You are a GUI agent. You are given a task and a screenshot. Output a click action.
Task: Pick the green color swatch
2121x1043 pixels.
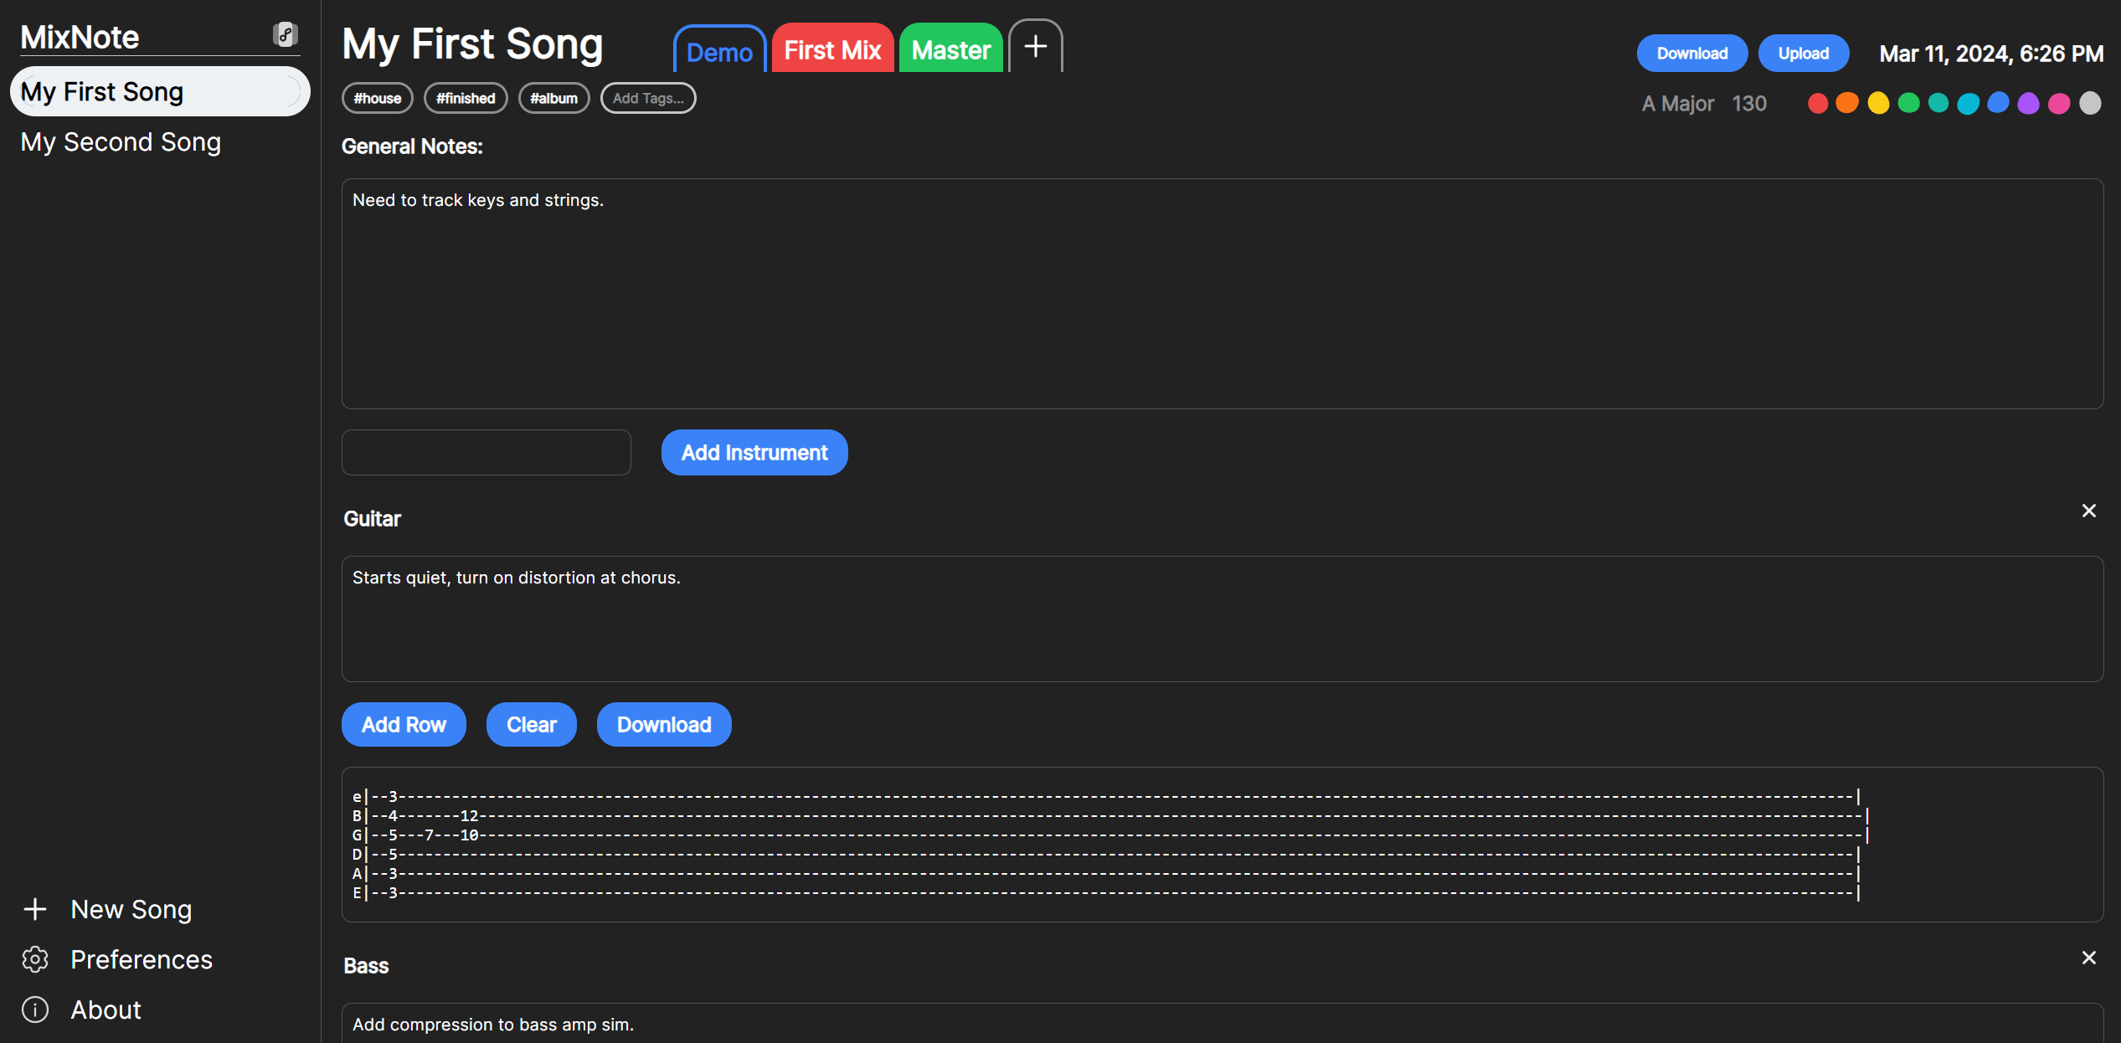[x=1908, y=103]
